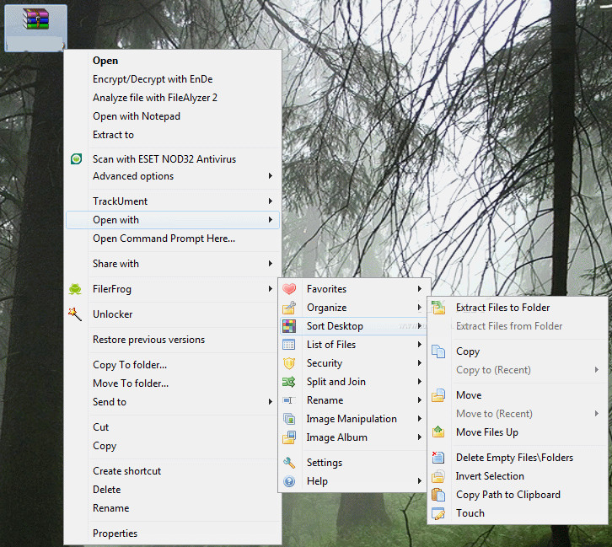
Task: Expand the Share with submenu arrow
Action: coord(270,263)
